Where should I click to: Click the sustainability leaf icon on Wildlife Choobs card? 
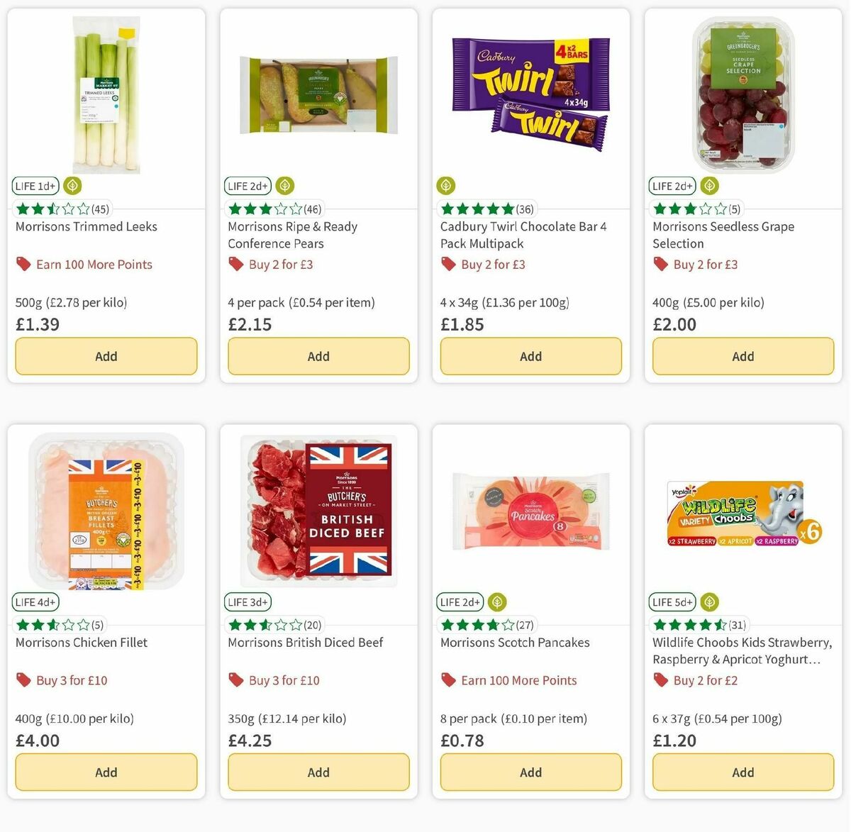(708, 601)
